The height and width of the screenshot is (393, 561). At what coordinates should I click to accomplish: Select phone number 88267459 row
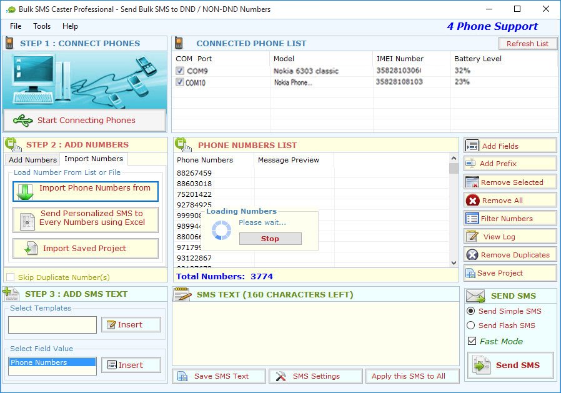tap(194, 173)
